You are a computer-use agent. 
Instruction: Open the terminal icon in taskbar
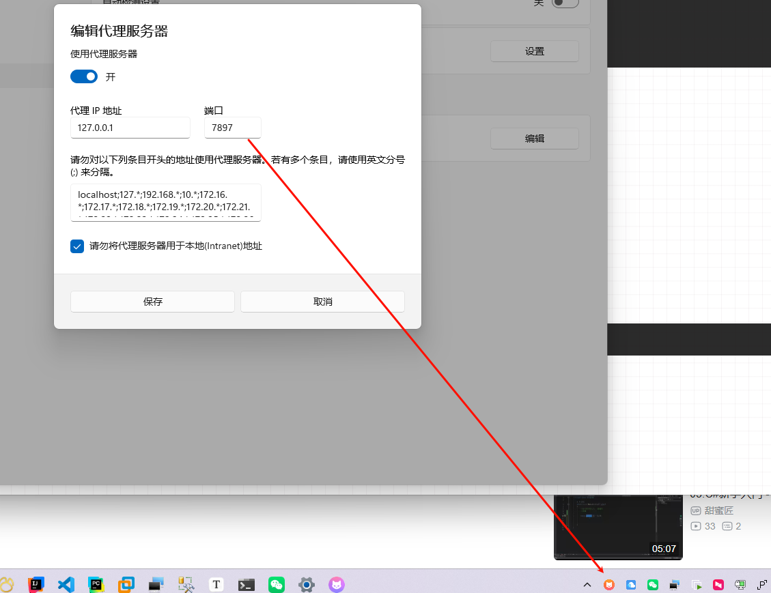point(247,584)
